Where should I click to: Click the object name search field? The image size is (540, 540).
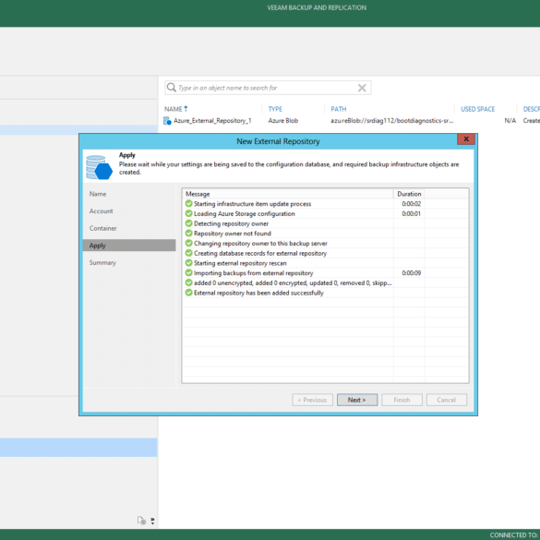268,88
